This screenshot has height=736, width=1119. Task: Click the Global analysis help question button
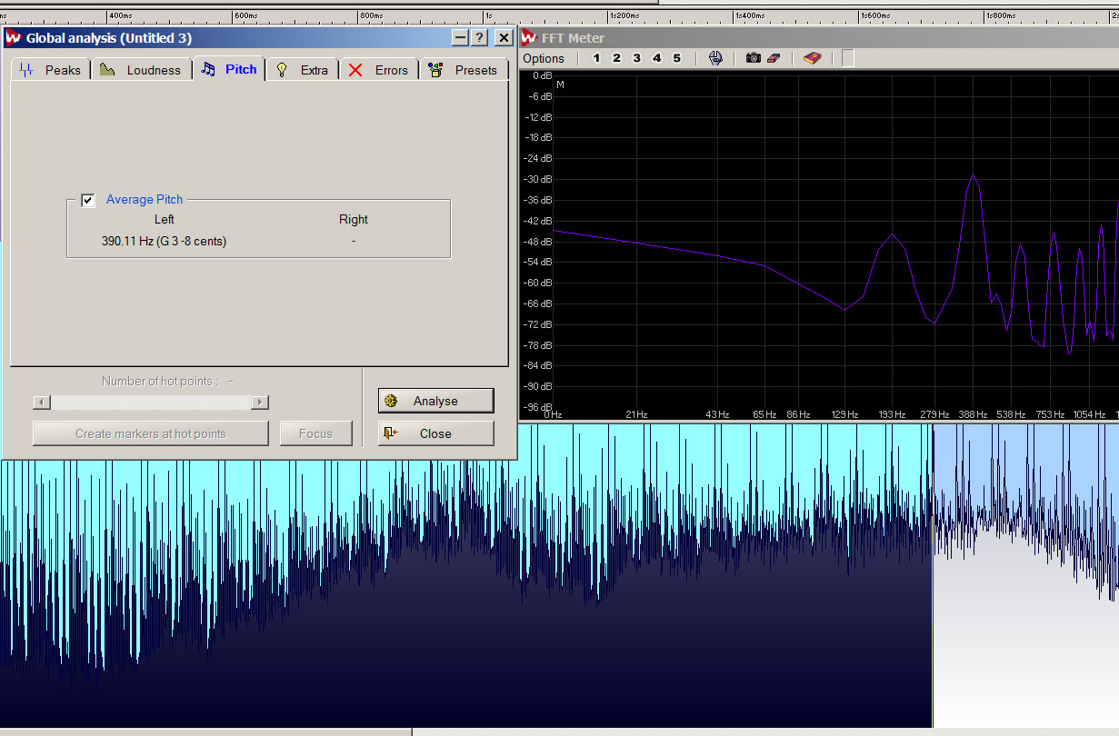481,37
